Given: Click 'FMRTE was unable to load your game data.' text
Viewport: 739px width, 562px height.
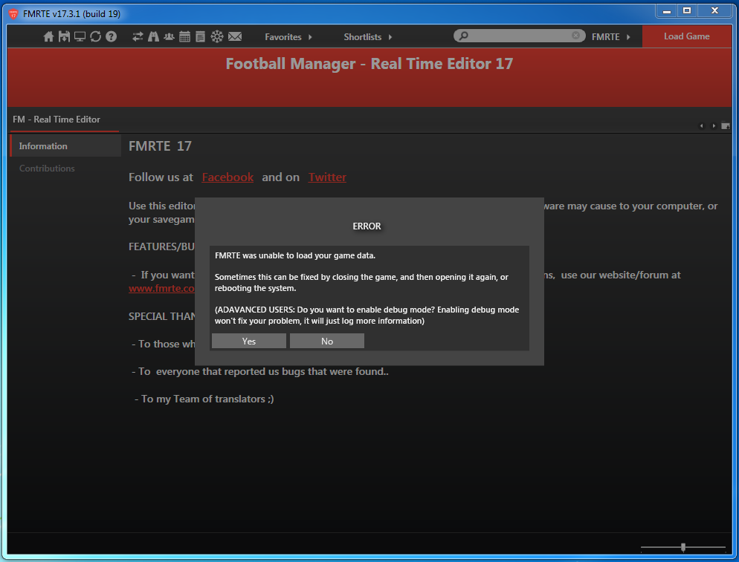Looking at the screenshot, I should (295, 255).
